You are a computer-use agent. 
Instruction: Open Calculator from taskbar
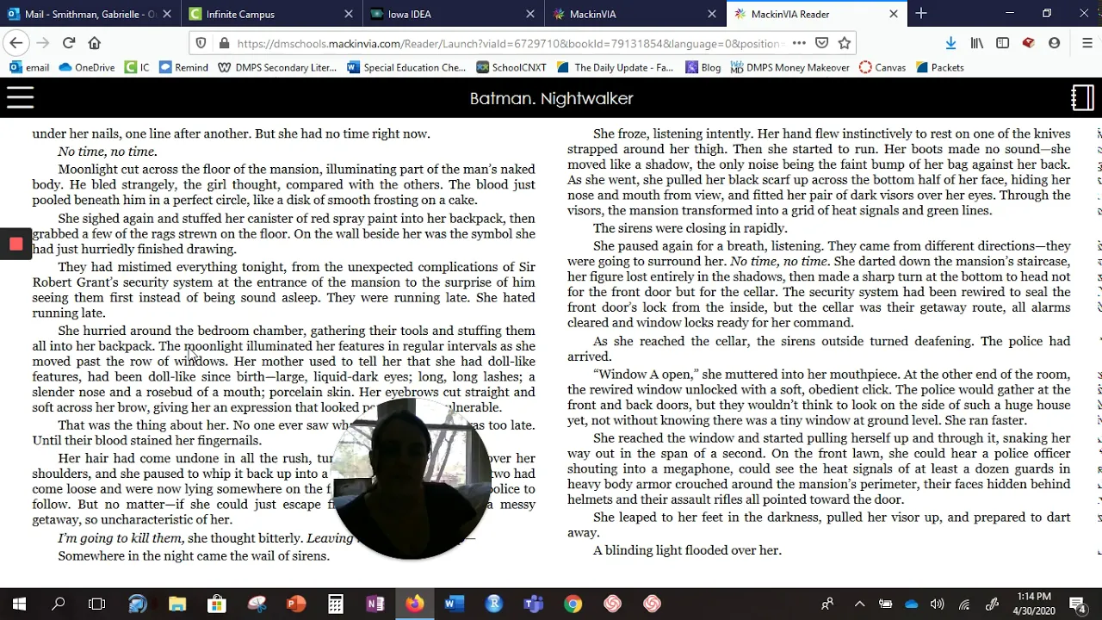[336, 604]
